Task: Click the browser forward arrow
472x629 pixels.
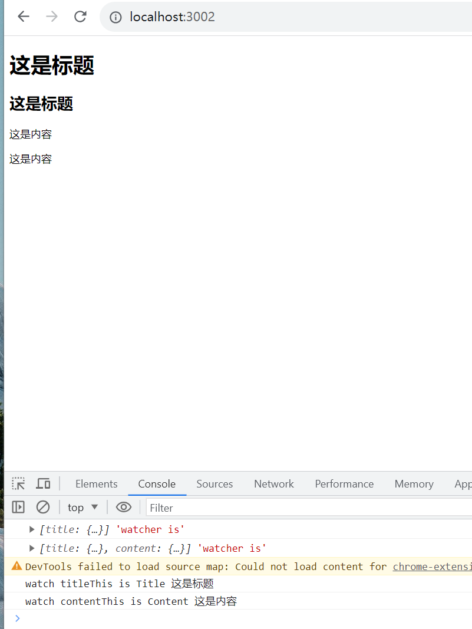Action: coord(52,17)
